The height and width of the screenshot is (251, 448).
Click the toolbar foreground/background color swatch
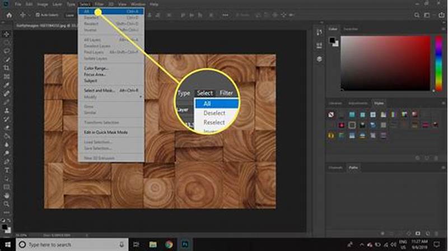pos(6,228)
